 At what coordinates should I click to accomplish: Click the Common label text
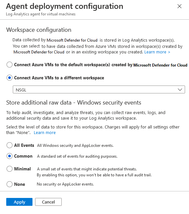click(x=23, y=156)
